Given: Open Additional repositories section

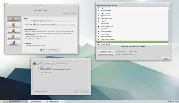Looking at the screenshot, I should point(14,31).
